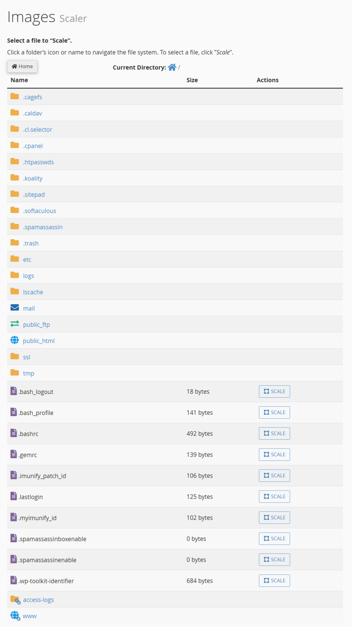This screenshot has width=352, height=627.
Task: Click the tmp folder icon
Action: point(15,372)
